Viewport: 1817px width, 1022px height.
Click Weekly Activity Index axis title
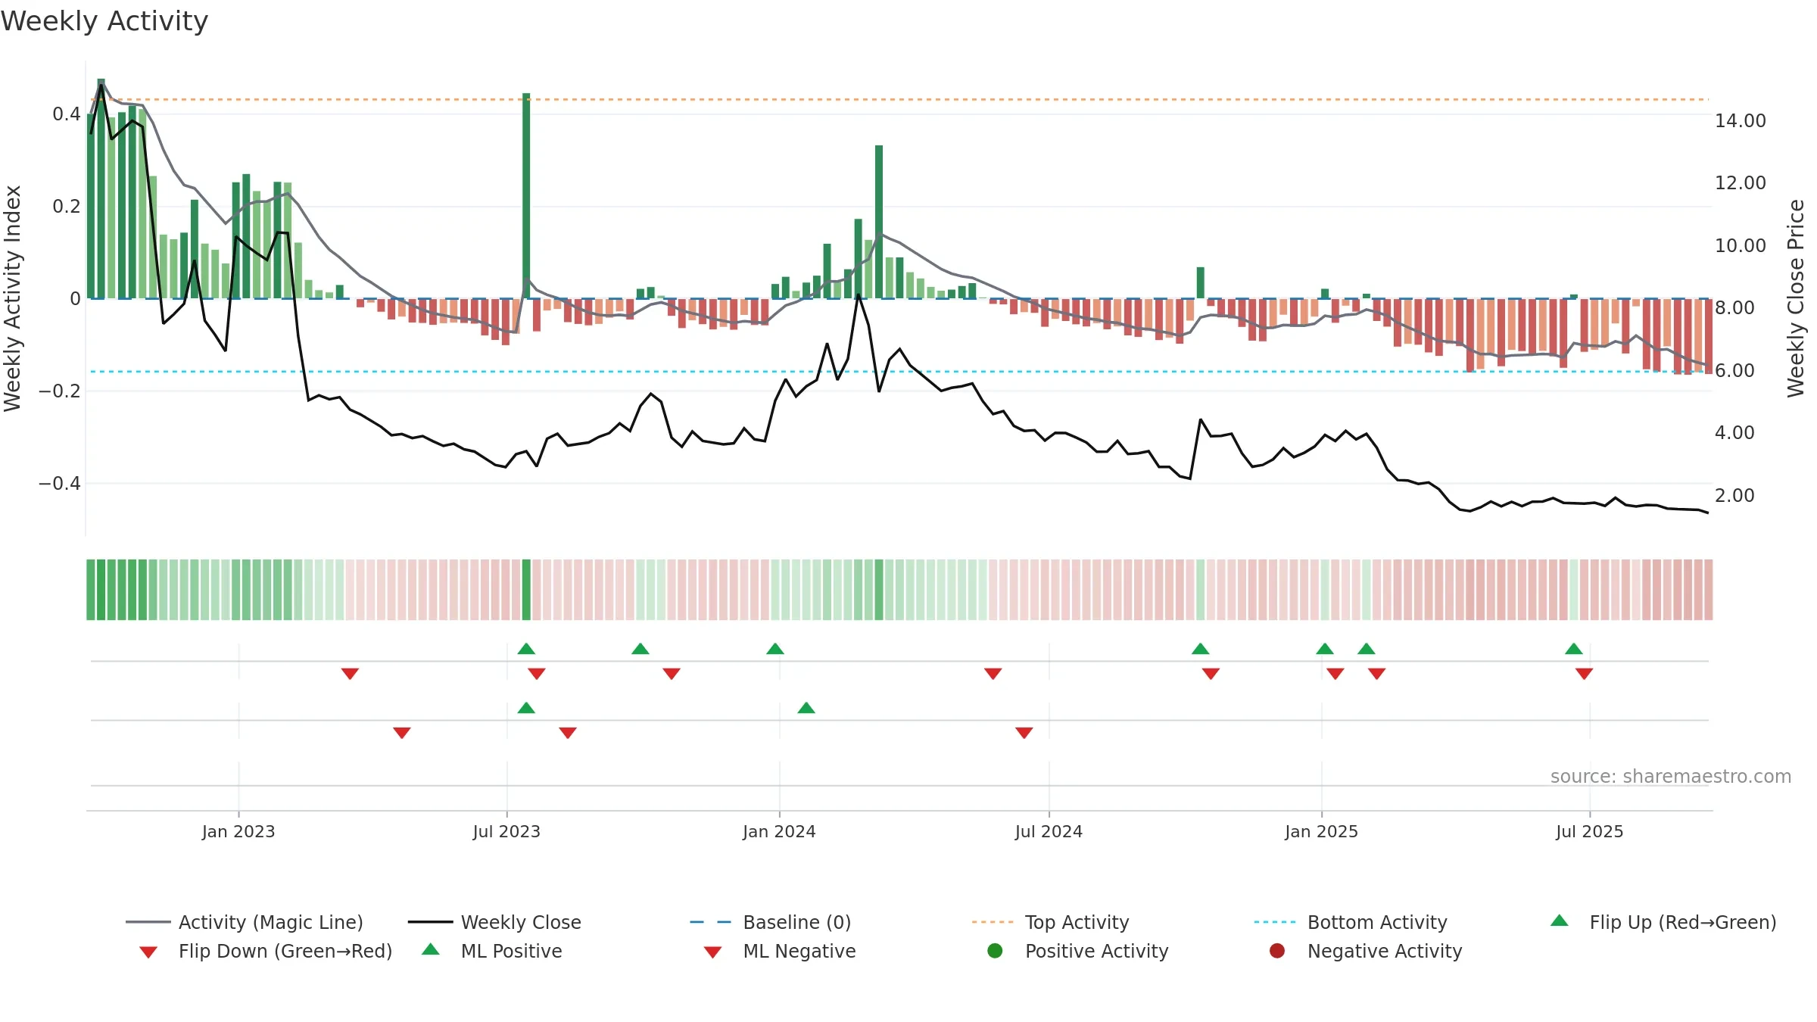pyautogui.click(x=12, y=298)
